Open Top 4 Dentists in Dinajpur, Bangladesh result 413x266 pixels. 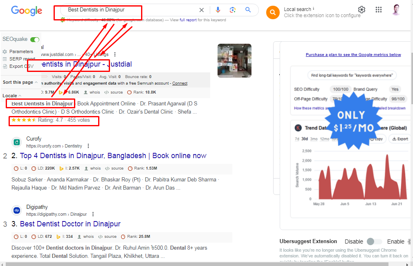tap(113, 156)
